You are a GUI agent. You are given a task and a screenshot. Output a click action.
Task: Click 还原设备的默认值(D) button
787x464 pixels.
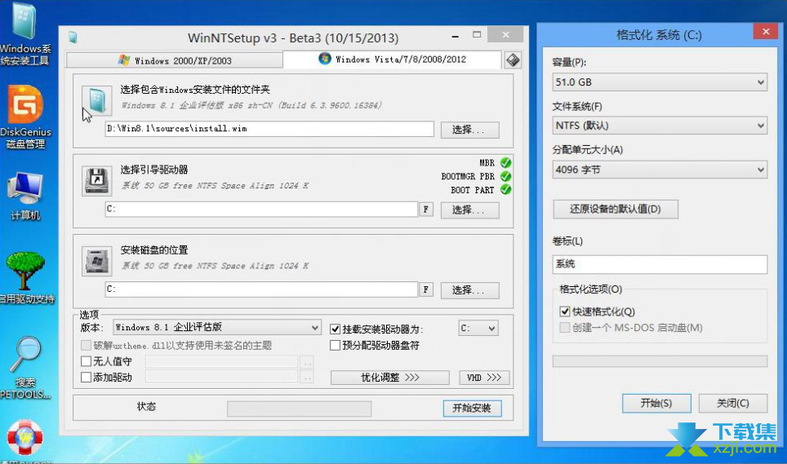(x=616, y=209)
